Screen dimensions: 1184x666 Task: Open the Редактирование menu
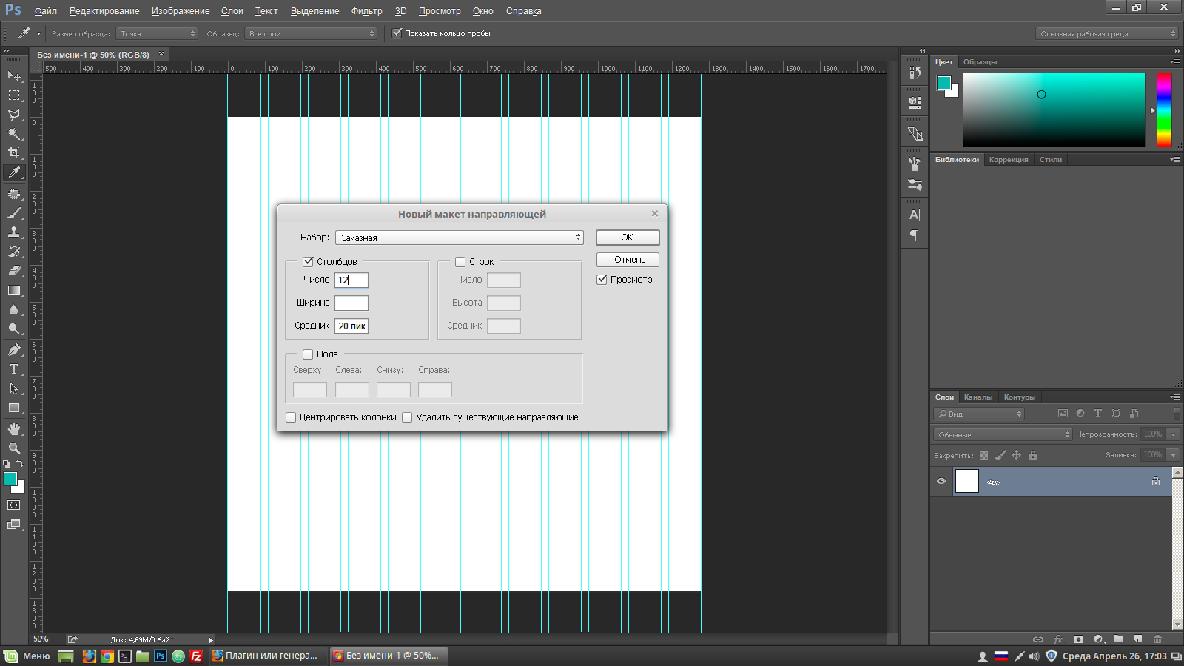(x=104, y=11)
